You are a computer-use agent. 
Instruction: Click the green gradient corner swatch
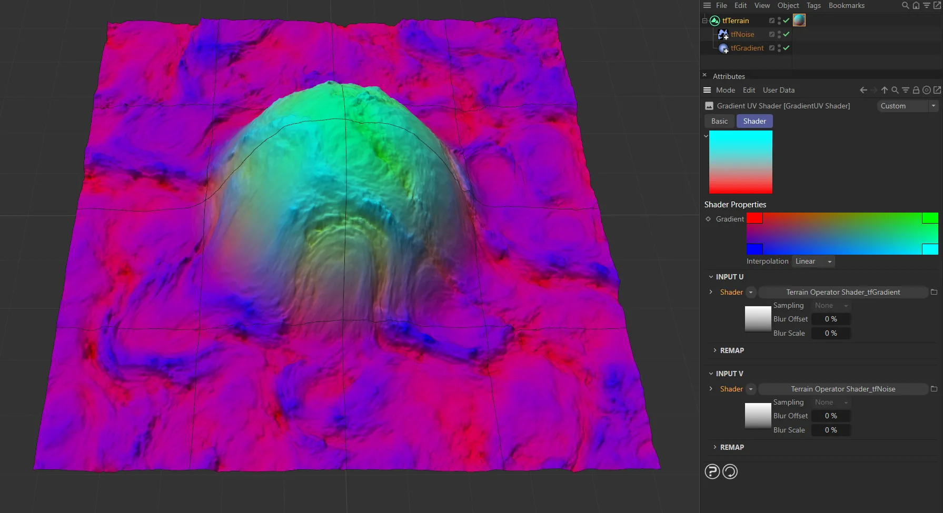point(929,218)
